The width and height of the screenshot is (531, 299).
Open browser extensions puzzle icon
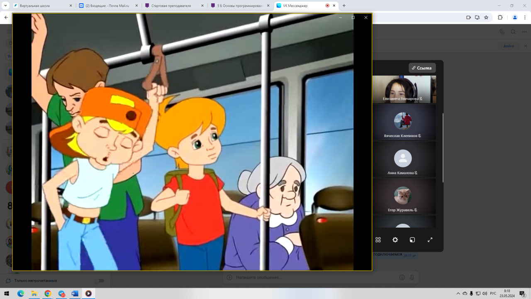500,17
